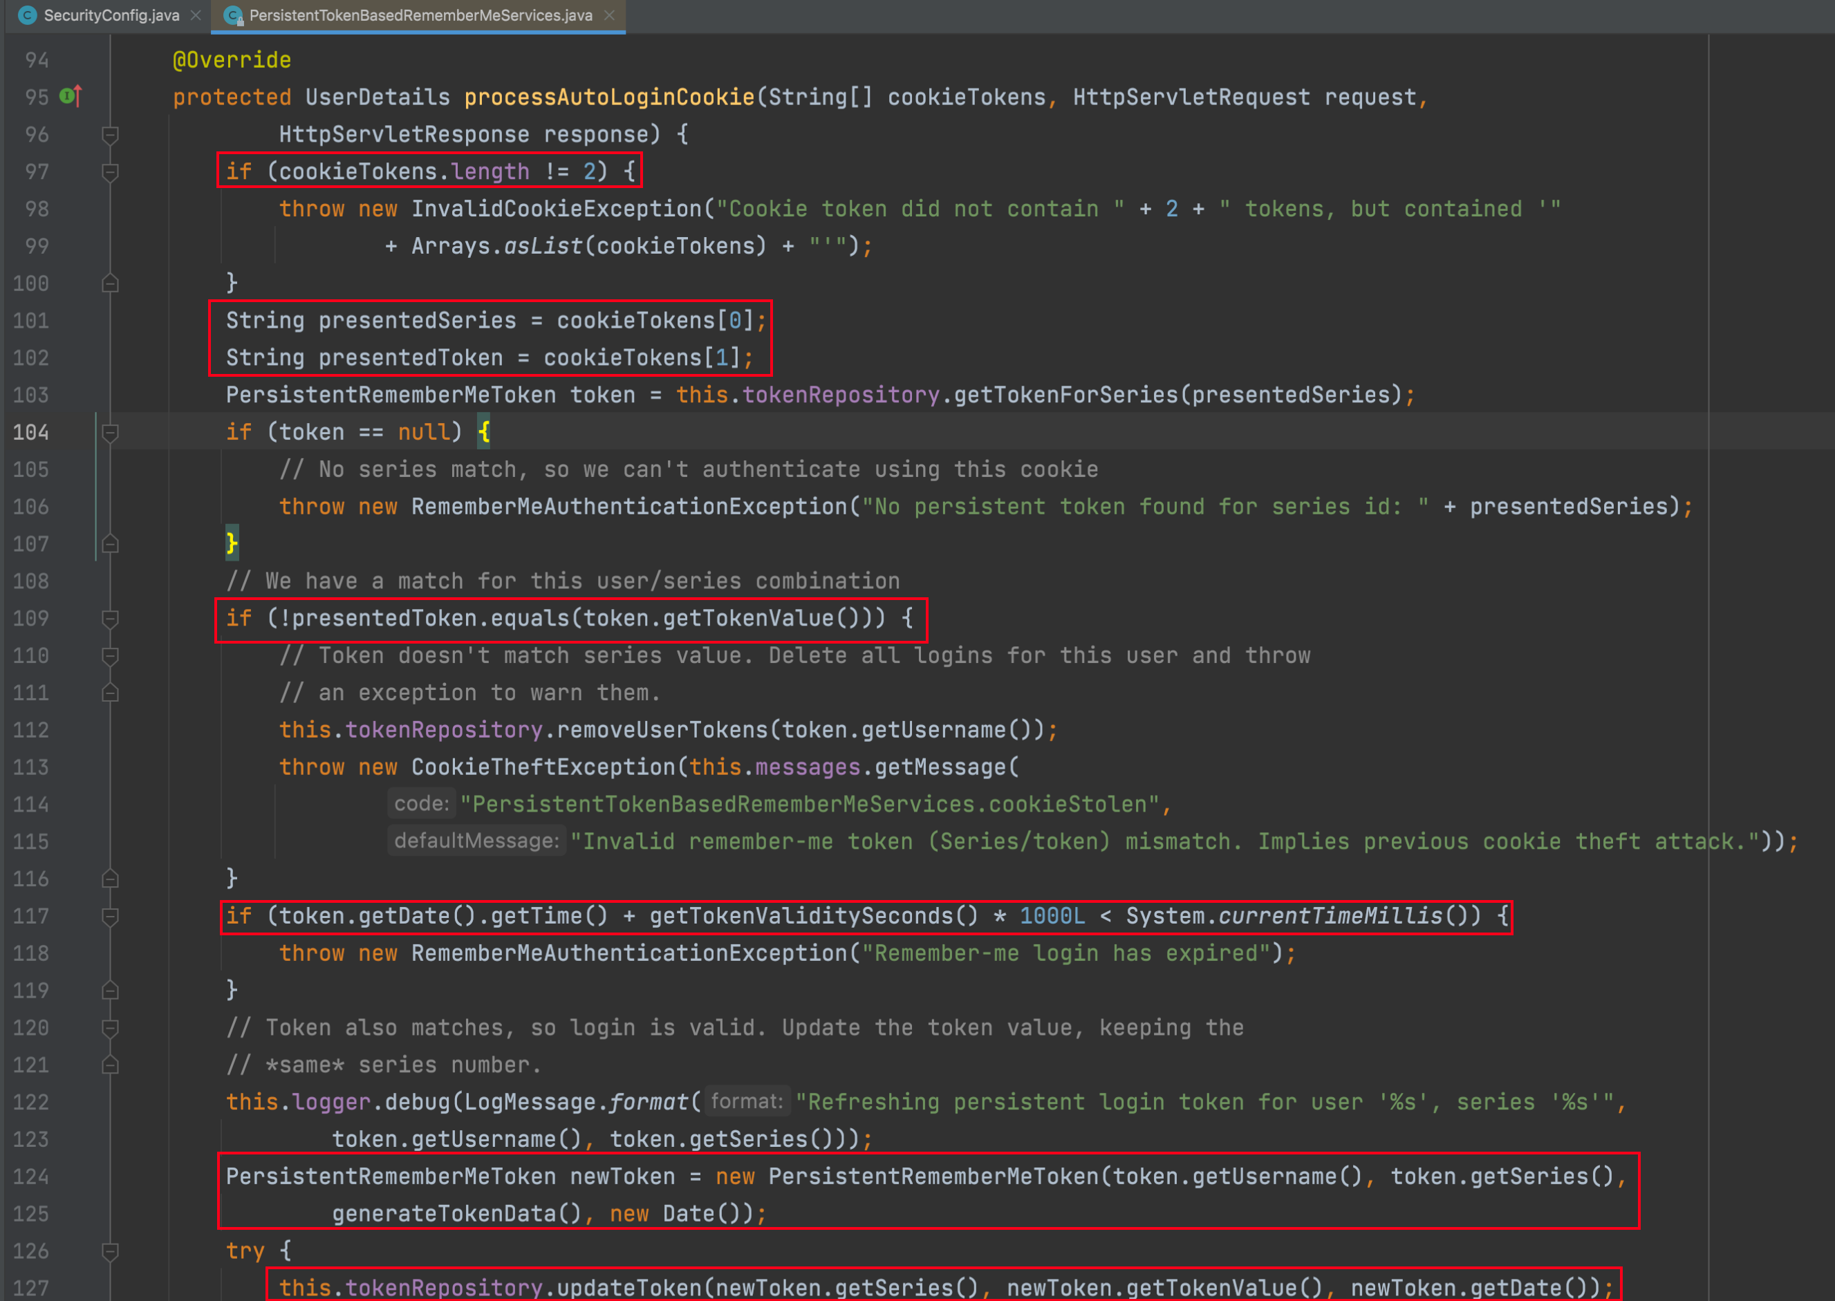Image resolution: width=1835 pixels, height=1301 pixels.
Task: Collapse the presentedToken.equals if-block at line 109
Action: tap(111, 619)
